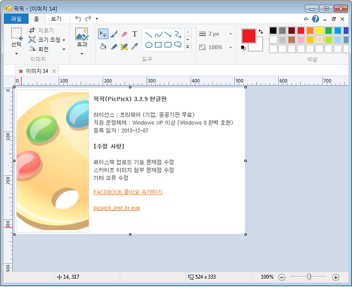Select the arrow move/select tool

pyautogui.click(x=103, y=34)
